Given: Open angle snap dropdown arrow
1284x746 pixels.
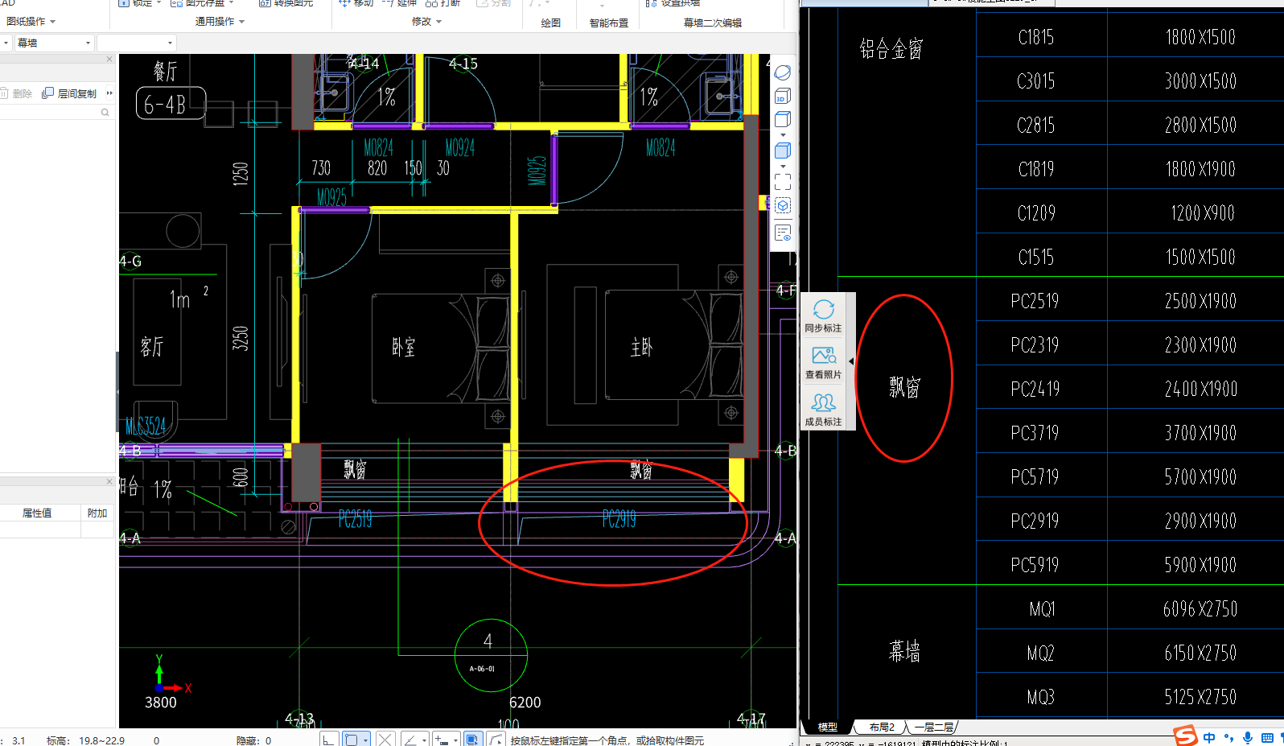Looking at the screenshot, I should (x=424, y=740).
